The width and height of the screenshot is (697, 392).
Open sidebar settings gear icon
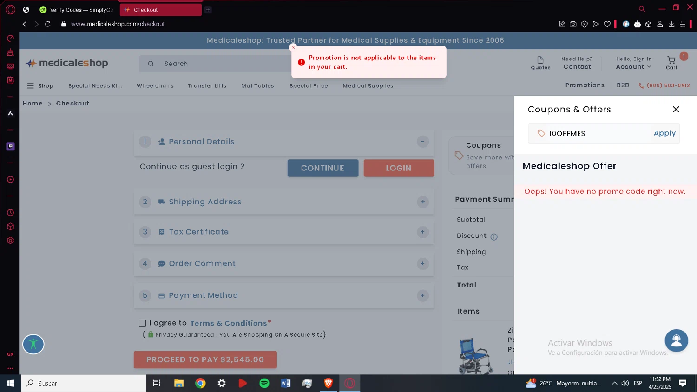click(10, 241)
